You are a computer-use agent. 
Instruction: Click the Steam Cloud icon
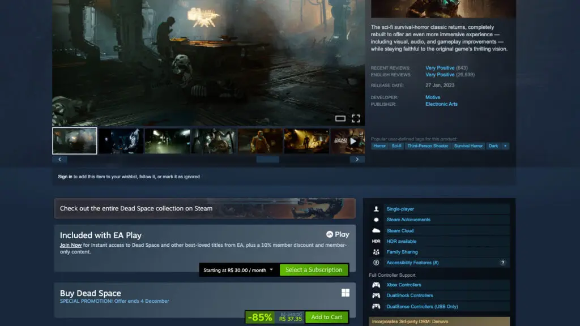[x=375, y=230]
